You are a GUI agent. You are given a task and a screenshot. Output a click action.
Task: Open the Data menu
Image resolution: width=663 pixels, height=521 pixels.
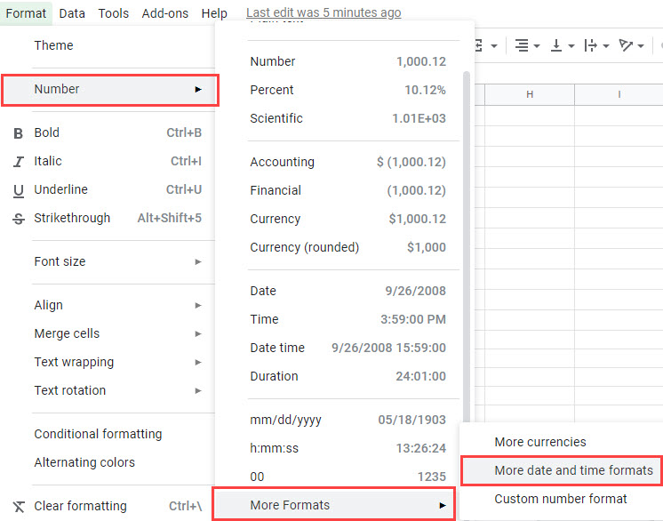coord(72,13)
